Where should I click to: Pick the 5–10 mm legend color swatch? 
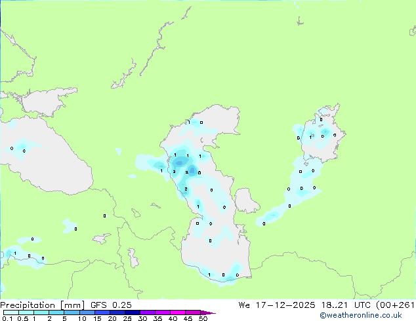[x=72, y=312]
